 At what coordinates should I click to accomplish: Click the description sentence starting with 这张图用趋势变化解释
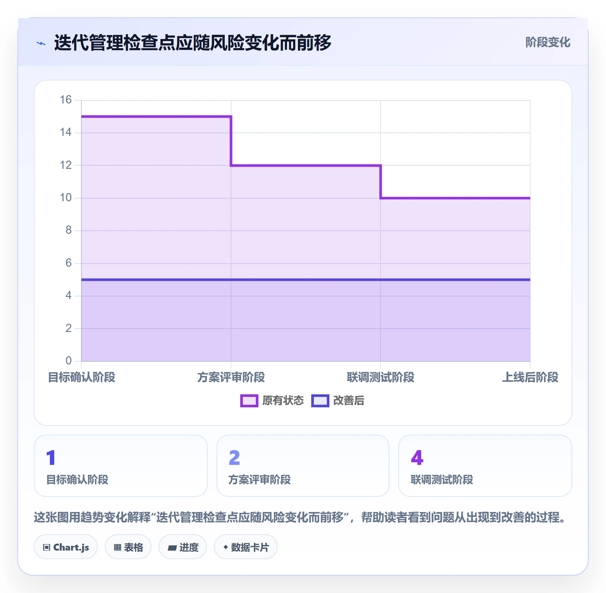[300, 517]
